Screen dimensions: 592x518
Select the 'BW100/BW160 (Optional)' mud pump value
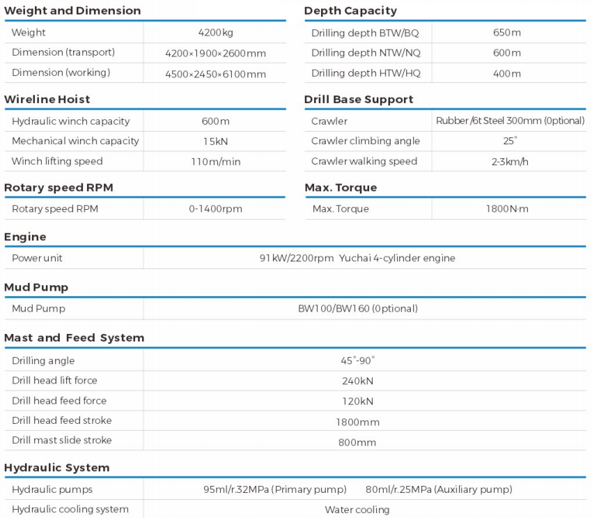click(x=358, y=309)
